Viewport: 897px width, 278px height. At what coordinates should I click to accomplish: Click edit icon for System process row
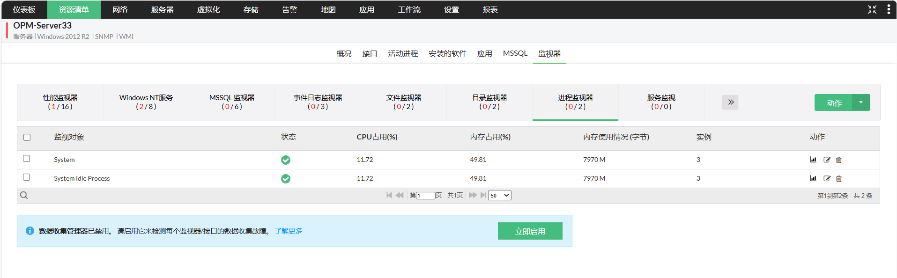pos(827,160)
